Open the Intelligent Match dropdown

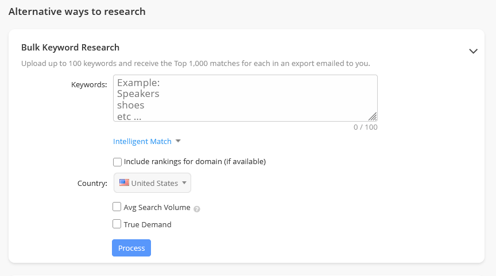142,141
